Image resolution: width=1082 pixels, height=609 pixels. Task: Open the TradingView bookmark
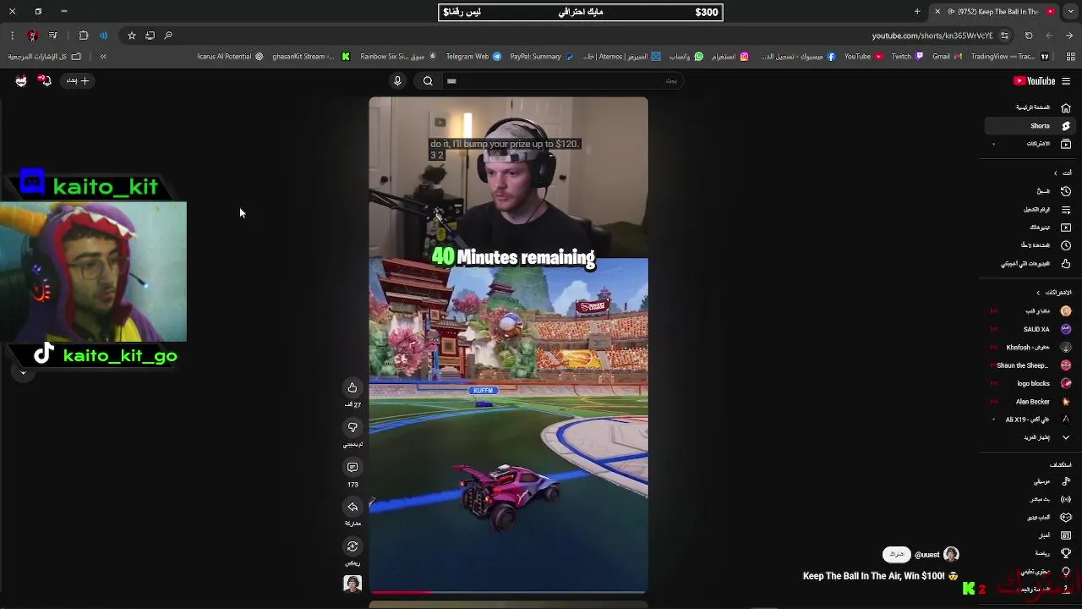[1008, 57]
